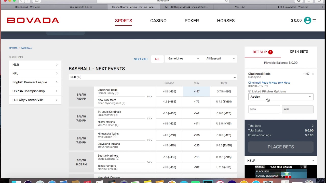This screenshot has height=183, width=326.
Task: Select over O 8.0 (-125) total
Action: click(x=224, y=113)
